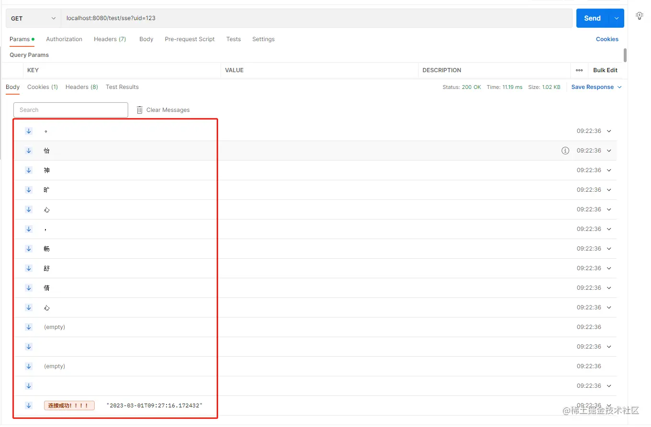Select the 舒 message text

tap(46, 268)
